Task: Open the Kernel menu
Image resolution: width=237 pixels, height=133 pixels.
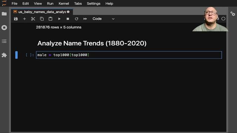Action: coord(64,3)
